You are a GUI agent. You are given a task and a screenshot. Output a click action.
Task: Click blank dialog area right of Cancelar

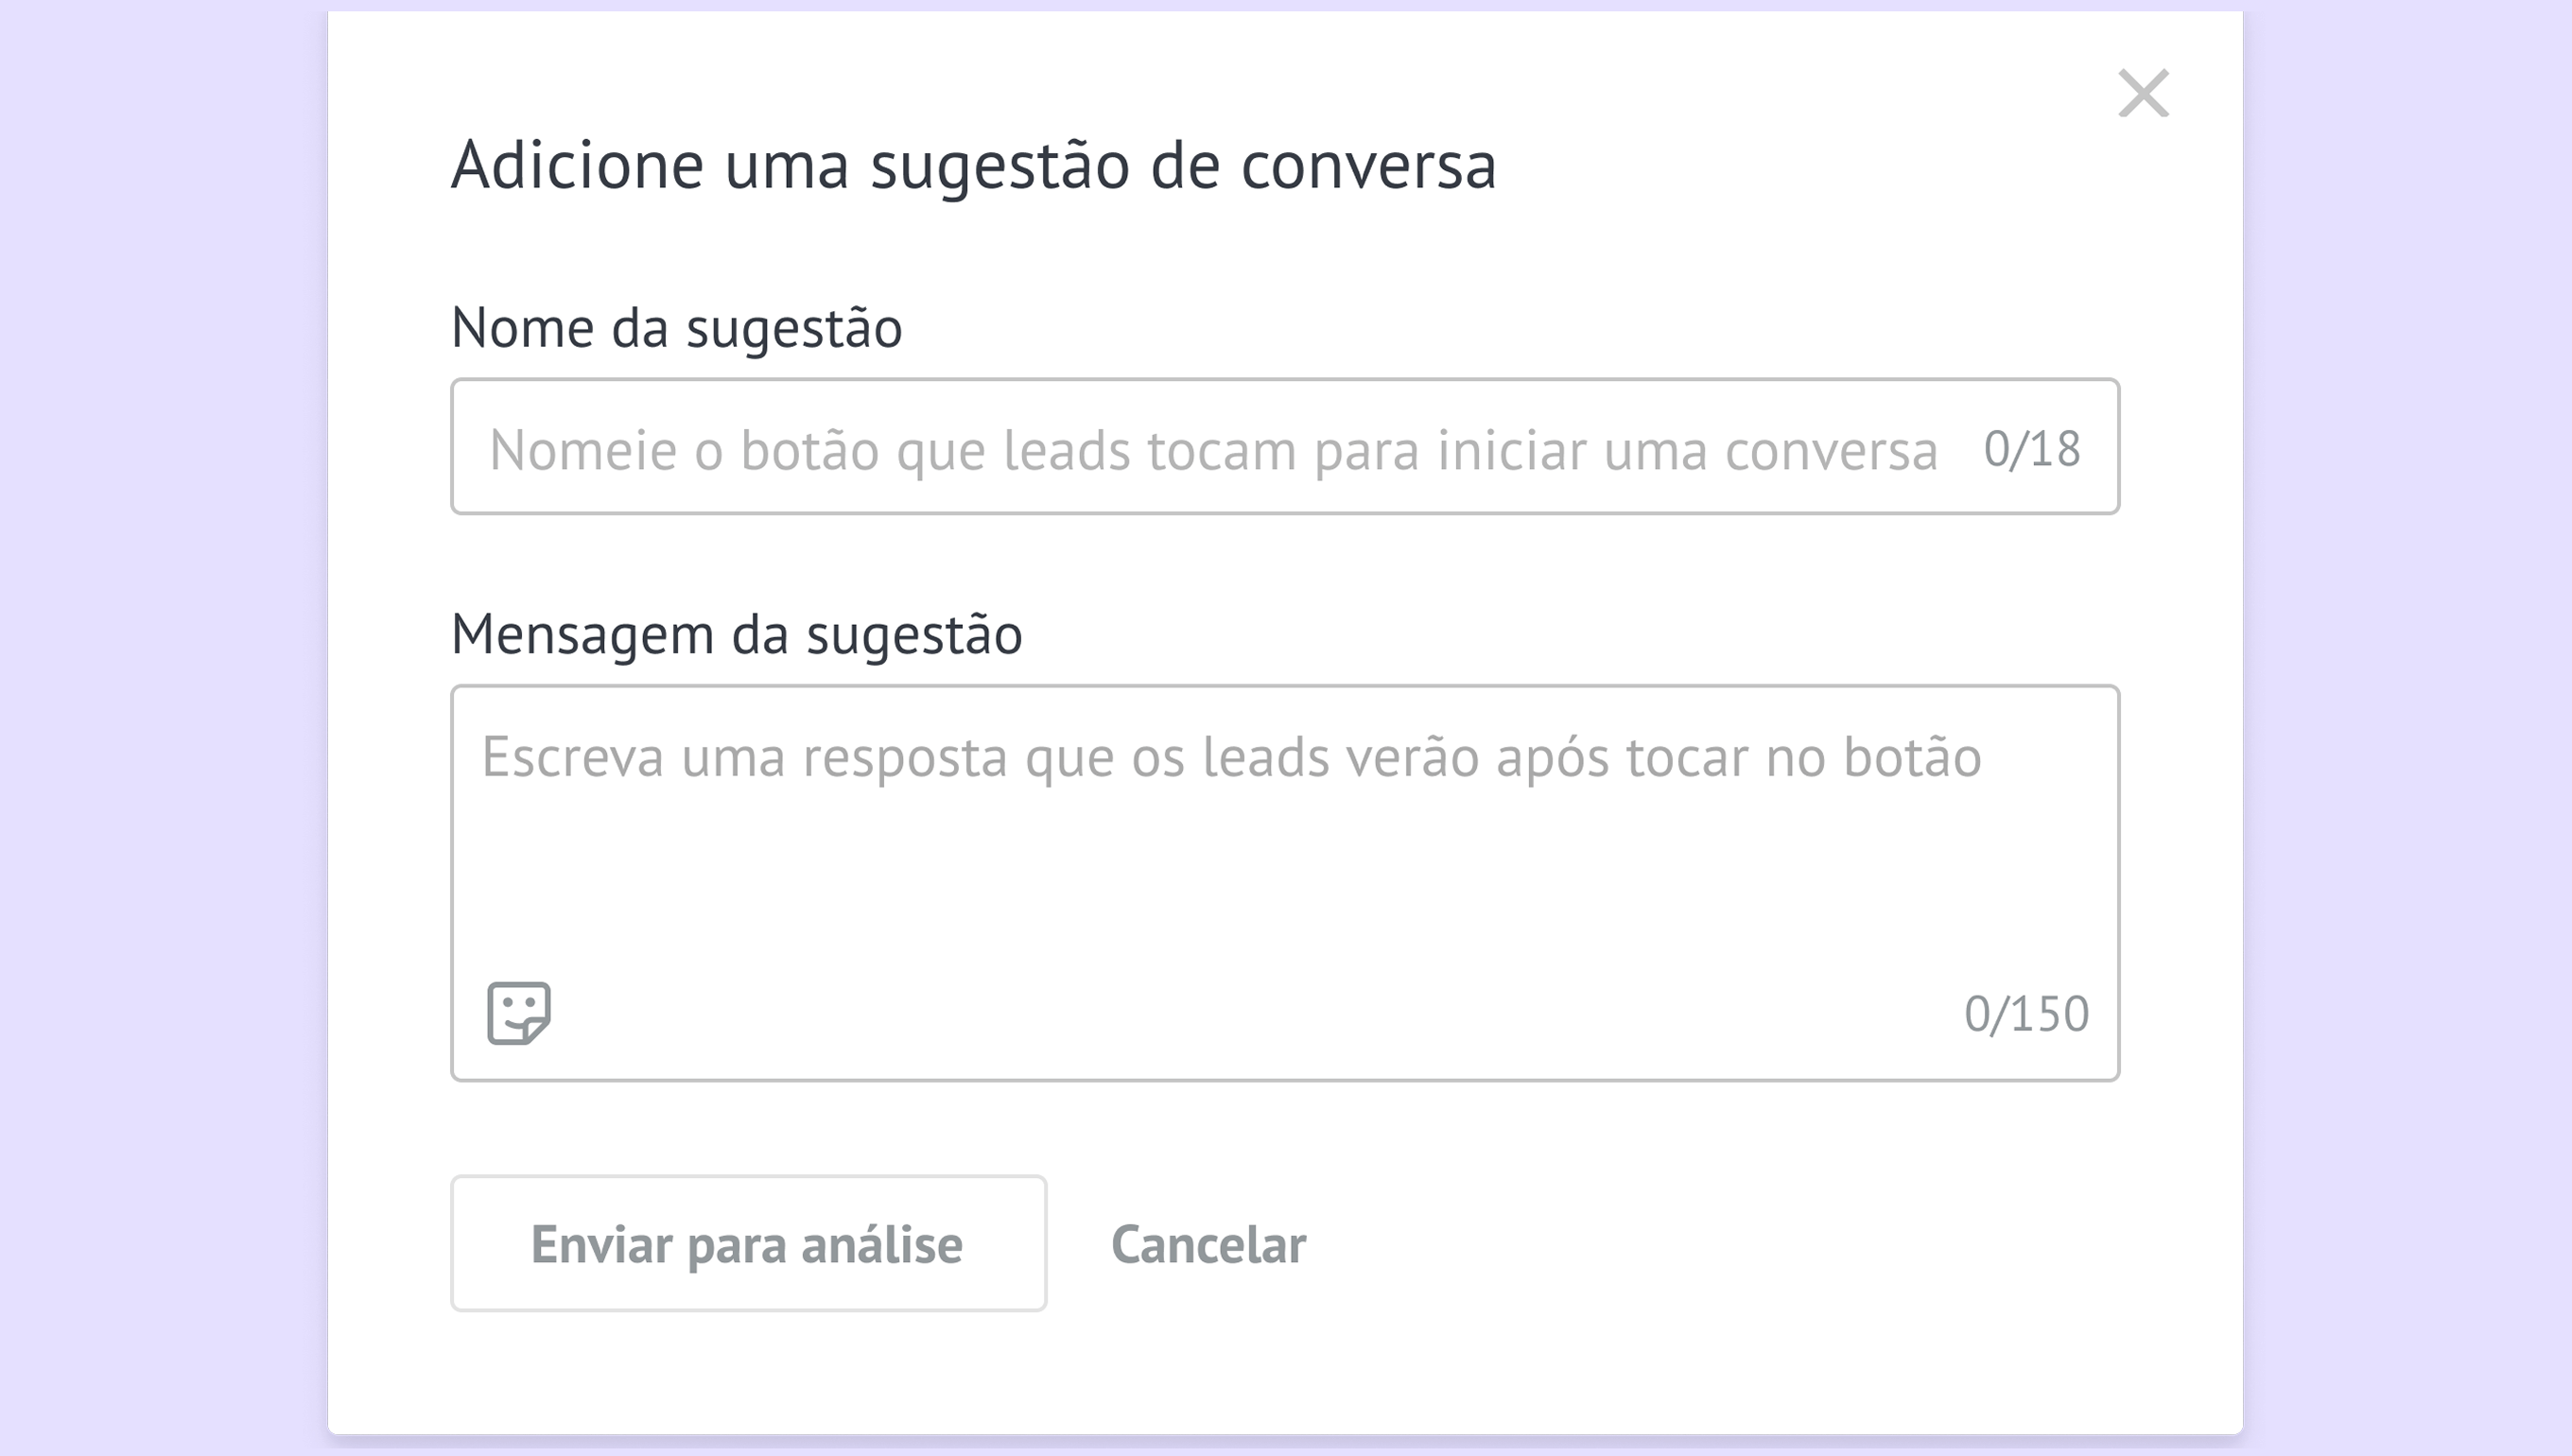pyautogui.click(x=1750, y=1244)
